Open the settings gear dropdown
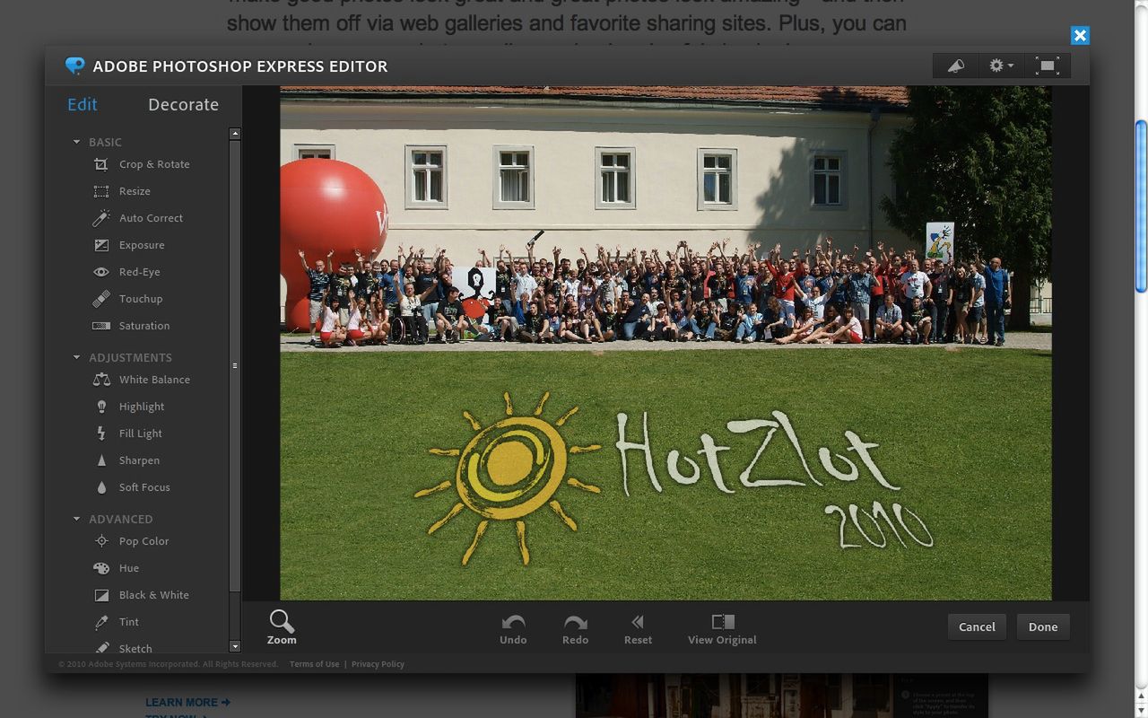 (1000, 65)
